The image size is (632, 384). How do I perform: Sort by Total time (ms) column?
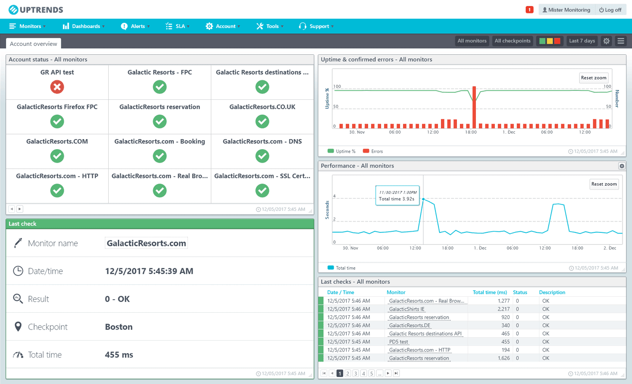point(490,292)
